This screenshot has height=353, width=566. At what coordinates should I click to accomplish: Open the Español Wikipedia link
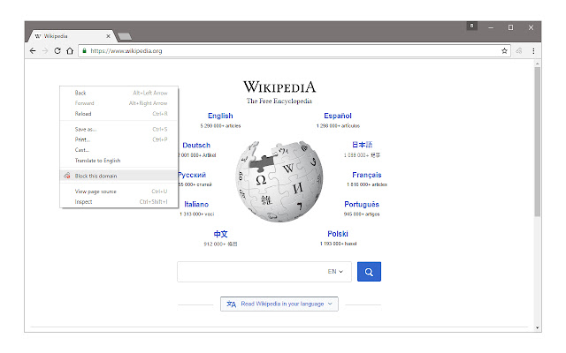pyautogui.click(x=338, y=116)
